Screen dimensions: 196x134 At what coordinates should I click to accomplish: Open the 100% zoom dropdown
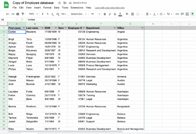33,14
